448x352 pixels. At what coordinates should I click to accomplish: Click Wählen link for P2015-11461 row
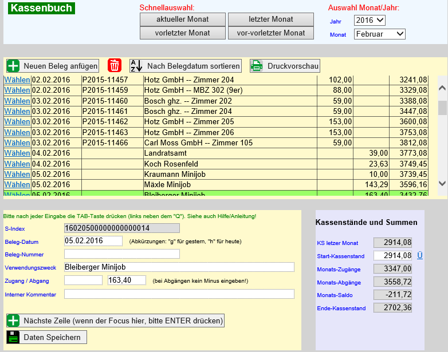tap(17, 112)
